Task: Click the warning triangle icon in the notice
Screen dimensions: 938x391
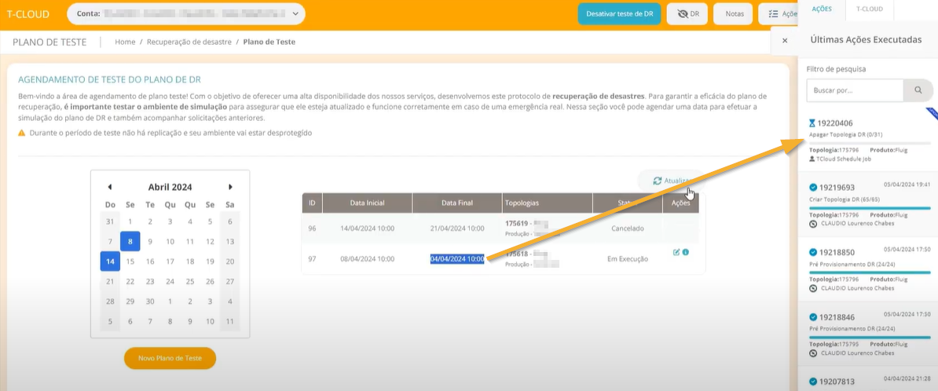Action: (21, 133)
